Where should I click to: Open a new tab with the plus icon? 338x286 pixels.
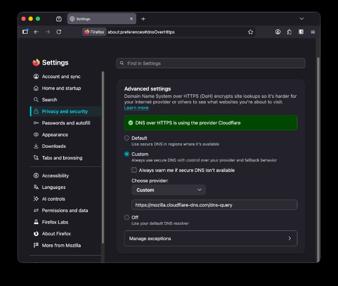coord(143,19)
